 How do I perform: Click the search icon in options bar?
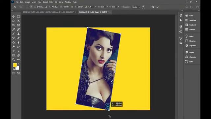tap(187, 7)
